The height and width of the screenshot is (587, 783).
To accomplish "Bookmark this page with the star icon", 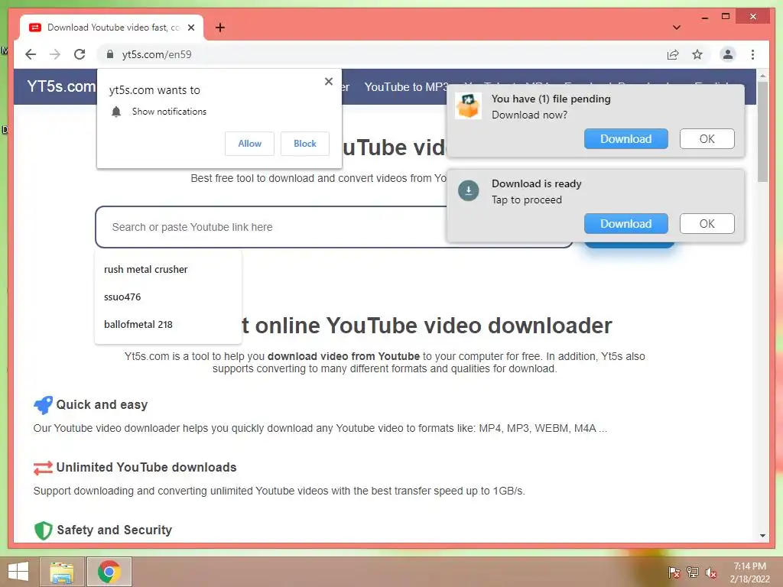I will click(697, 54).
